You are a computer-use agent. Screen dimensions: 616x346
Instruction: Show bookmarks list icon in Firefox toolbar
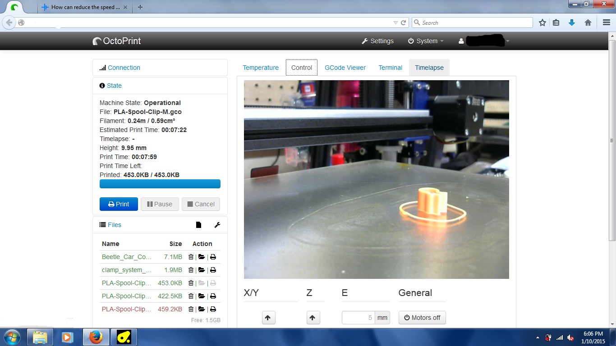point(556,23)
